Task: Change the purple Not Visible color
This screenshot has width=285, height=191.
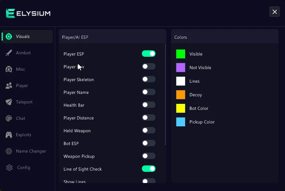Action: point(181,68)
